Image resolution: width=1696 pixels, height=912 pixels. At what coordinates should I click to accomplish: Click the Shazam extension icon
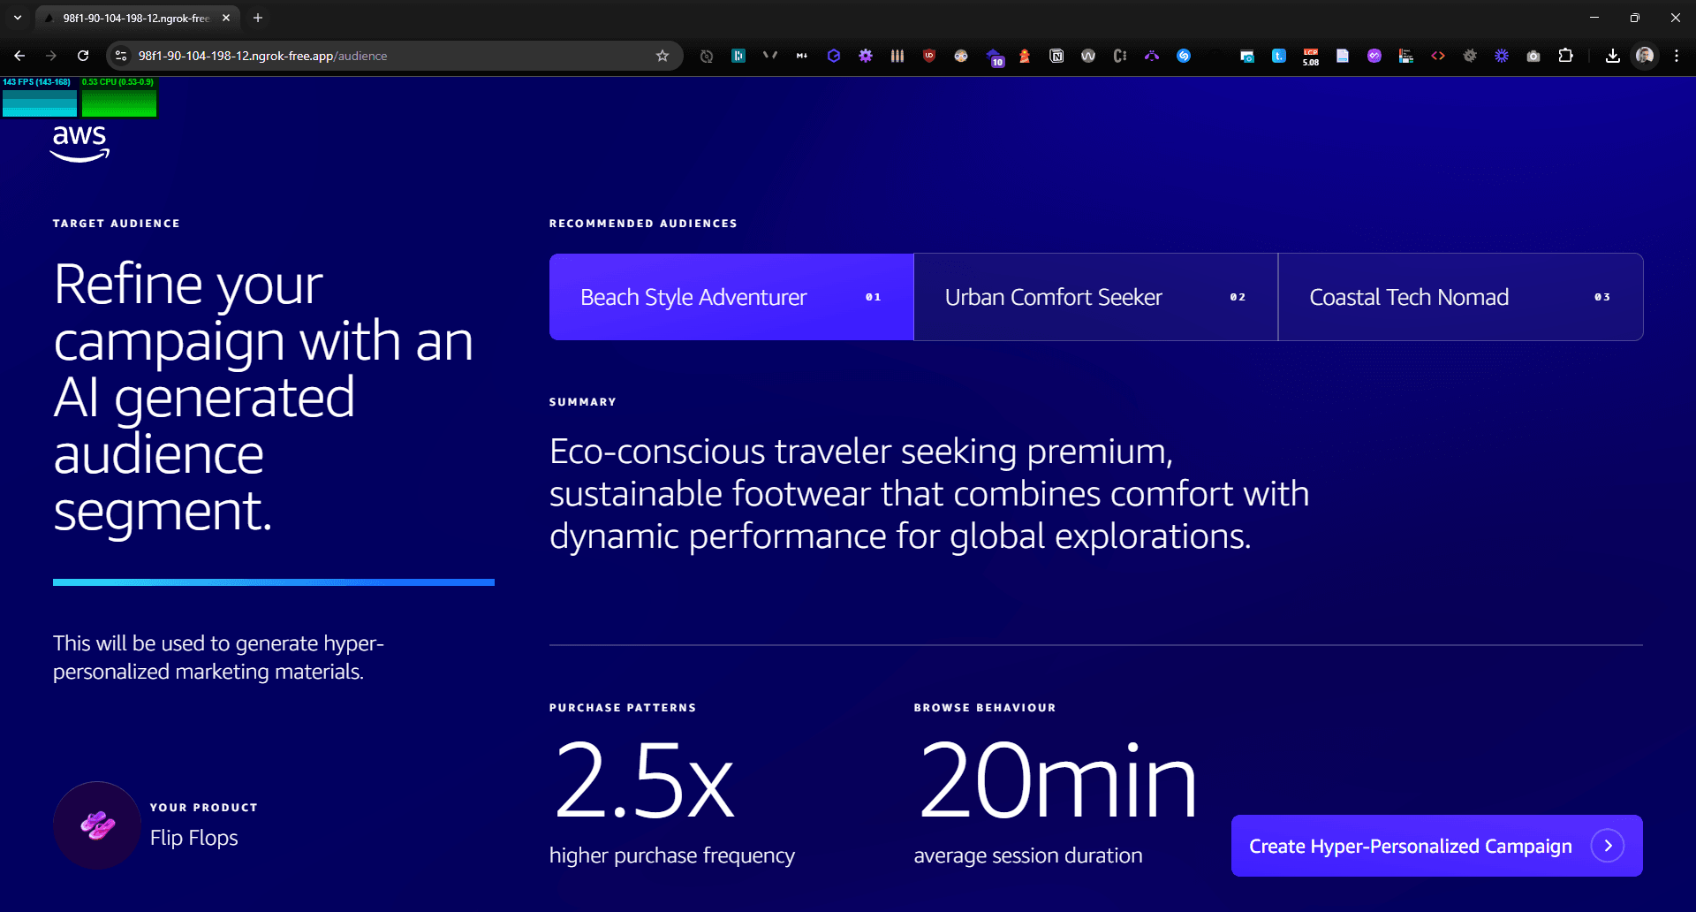(x=1184, y=56)
